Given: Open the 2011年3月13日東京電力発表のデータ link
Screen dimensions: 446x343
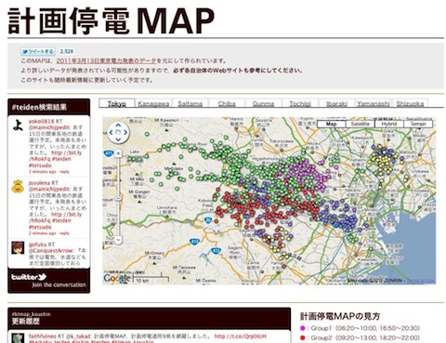Looking at the screenshot, I should (106, 61).
